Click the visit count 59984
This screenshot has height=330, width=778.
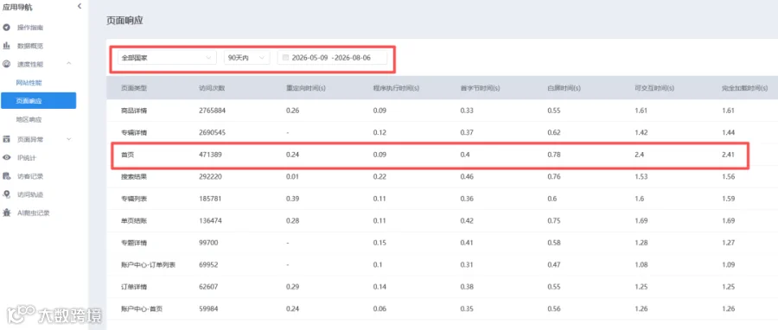[x=208, y=308]
